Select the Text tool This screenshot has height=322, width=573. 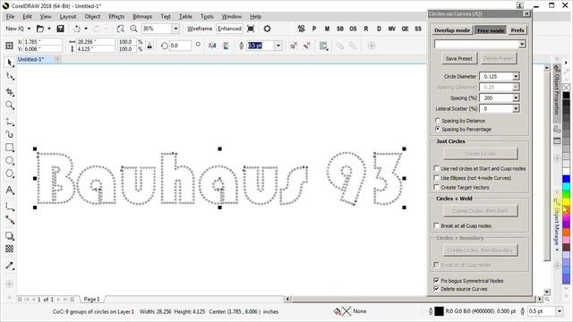pos(10,190)
